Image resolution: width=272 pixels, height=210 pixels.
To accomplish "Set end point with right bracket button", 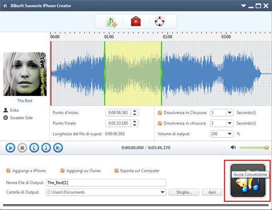I will tap(46, 148).
